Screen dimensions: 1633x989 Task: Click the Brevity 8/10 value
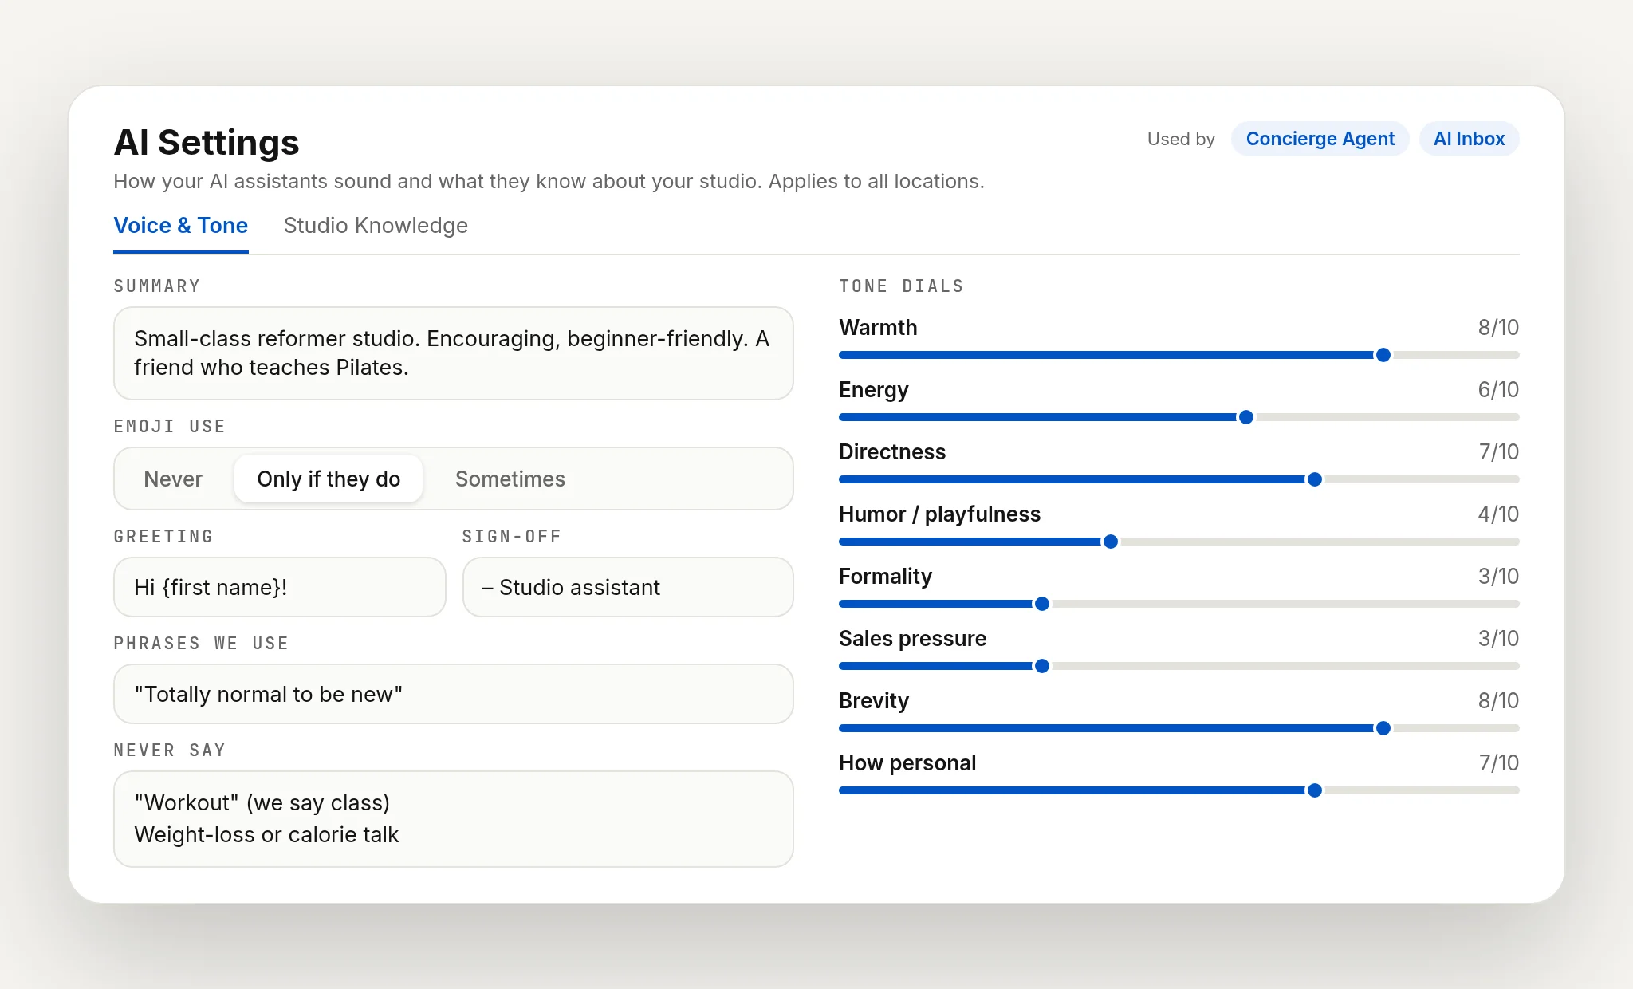coord(1498,700)
